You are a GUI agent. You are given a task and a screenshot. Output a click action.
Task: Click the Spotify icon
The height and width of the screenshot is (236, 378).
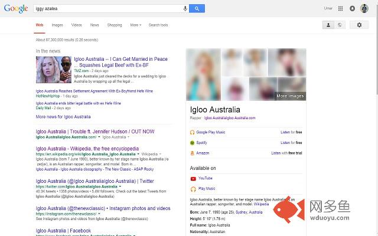pyautogui.click(x=192, y=143)
